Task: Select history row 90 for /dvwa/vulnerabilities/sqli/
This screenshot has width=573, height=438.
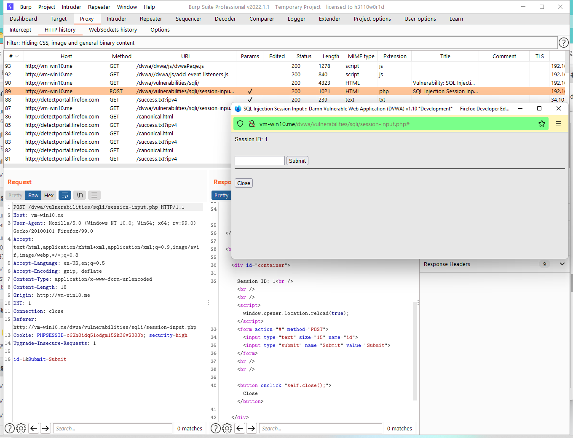Action: (284, 83)
